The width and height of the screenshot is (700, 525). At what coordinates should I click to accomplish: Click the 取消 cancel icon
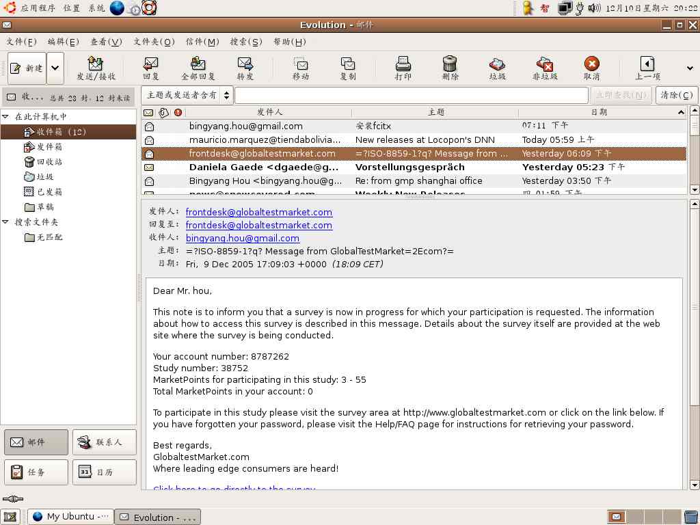591,68
